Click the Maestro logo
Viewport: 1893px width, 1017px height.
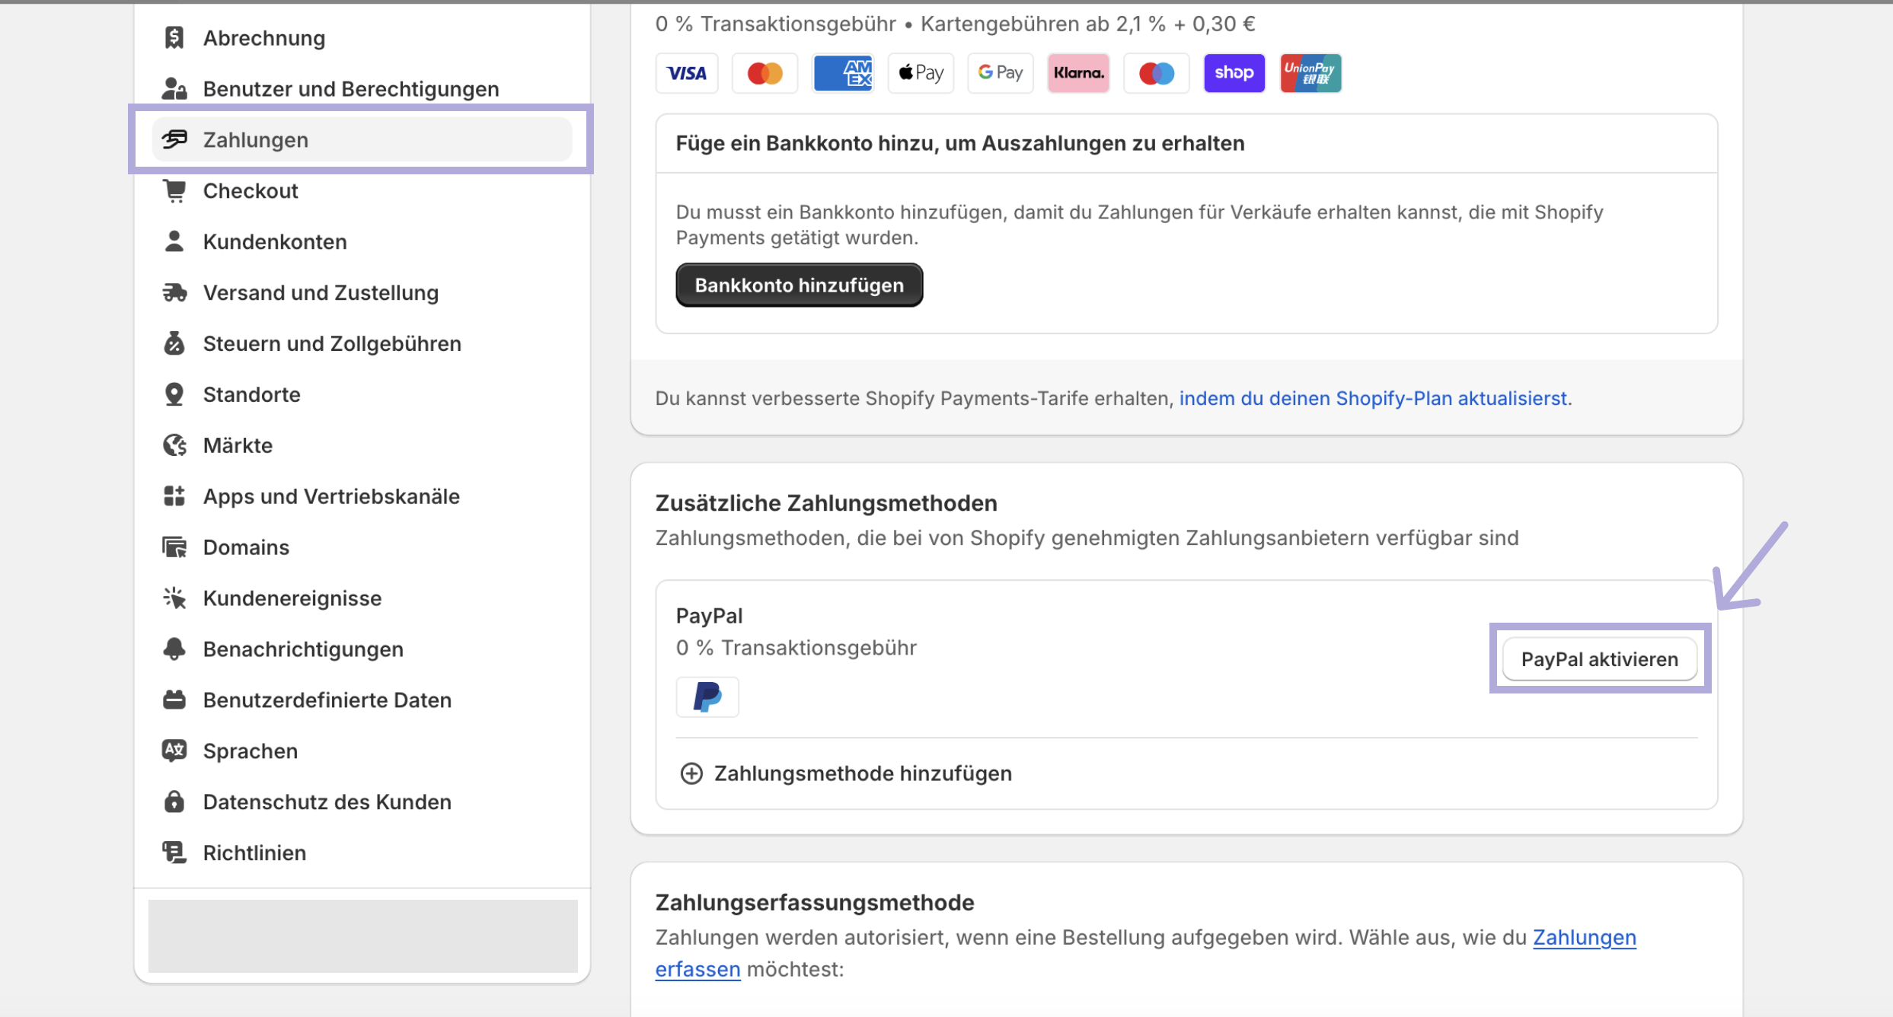[1157, 73]
